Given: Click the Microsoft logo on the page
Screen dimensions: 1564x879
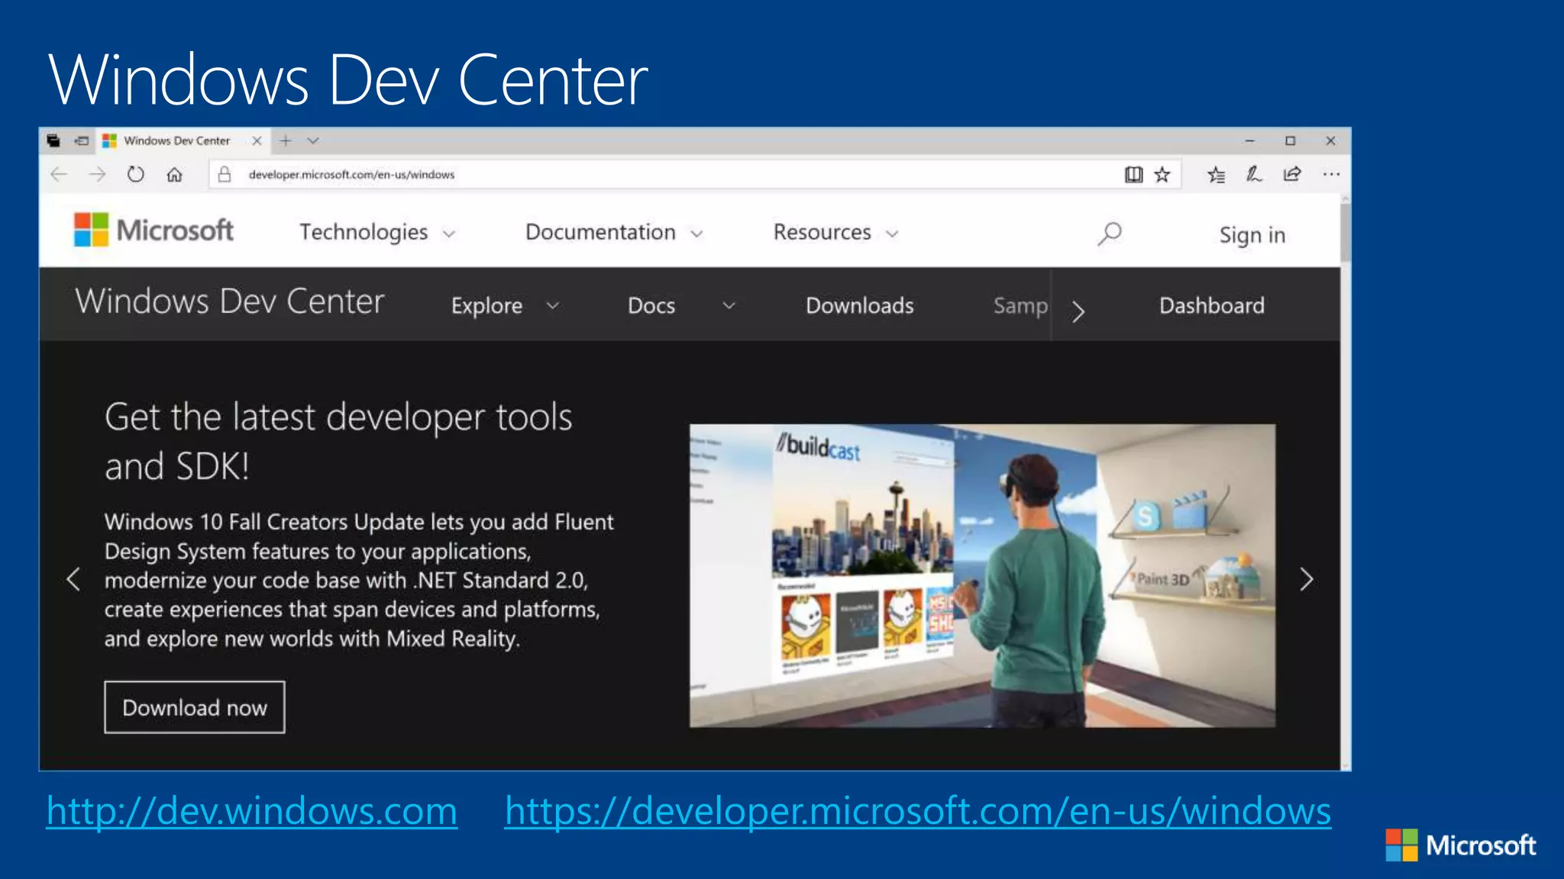Looking at the screenshot, I should [153, 230].
